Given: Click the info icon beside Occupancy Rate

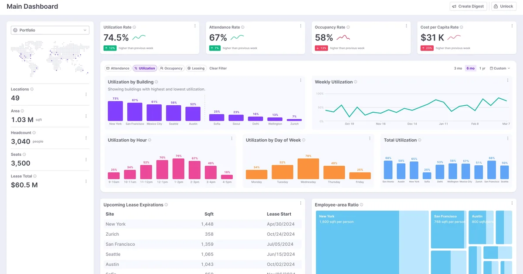Looking at the screenshot, I should click(348, 27).
